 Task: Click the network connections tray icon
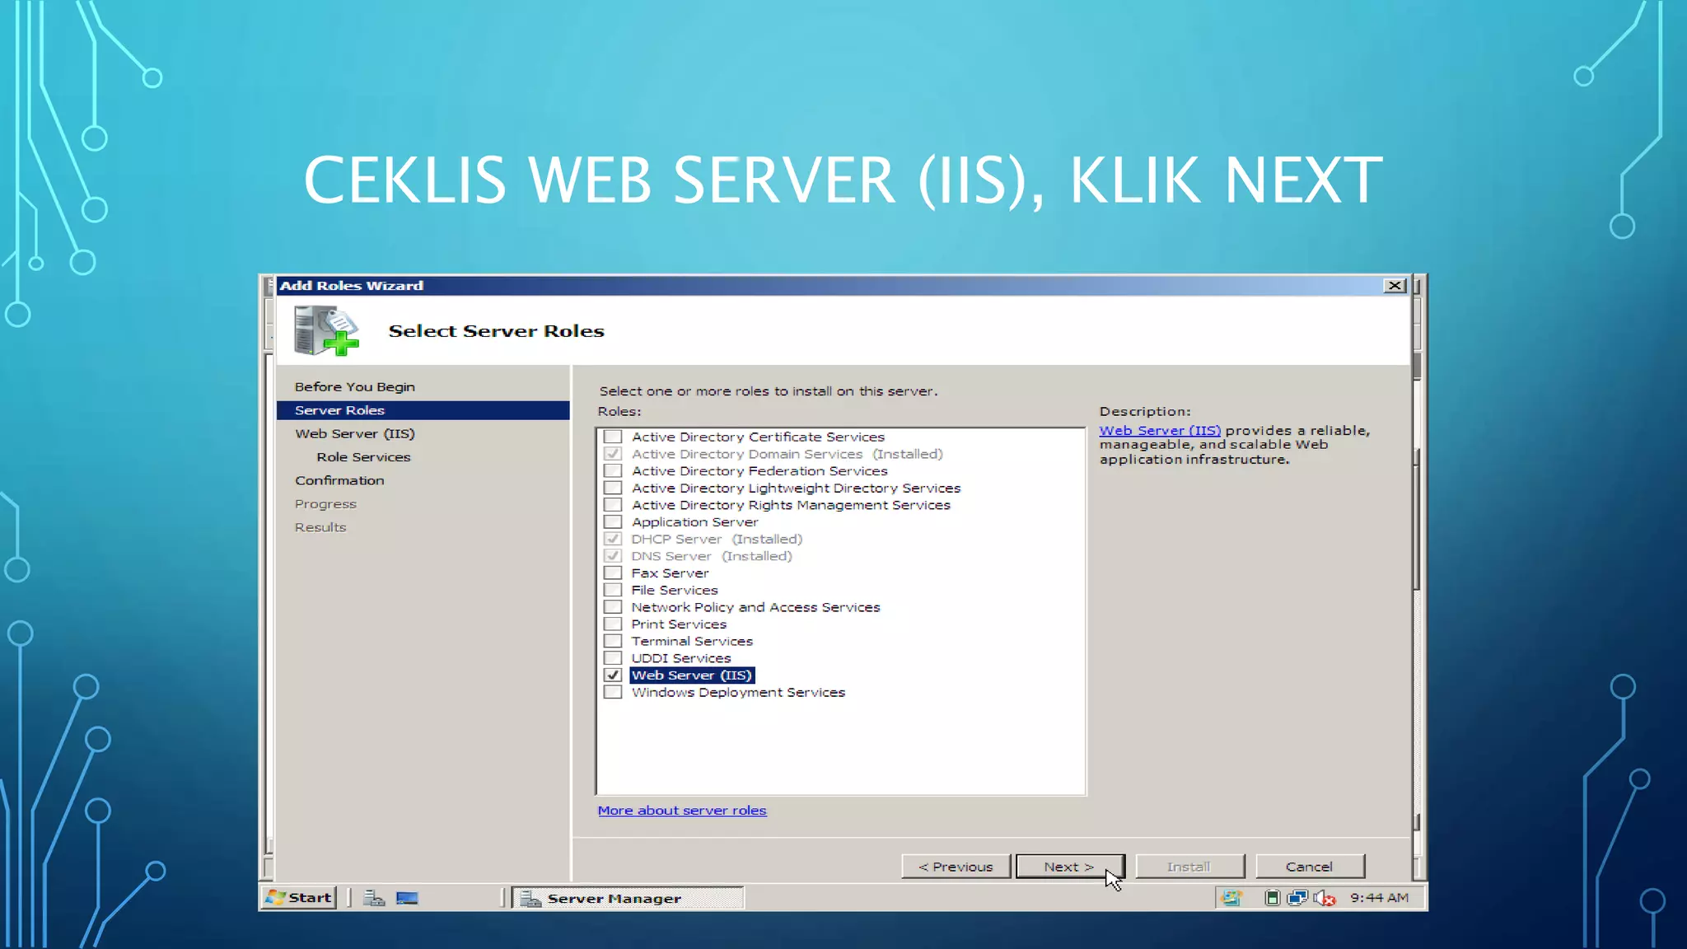pos(1298,898)
